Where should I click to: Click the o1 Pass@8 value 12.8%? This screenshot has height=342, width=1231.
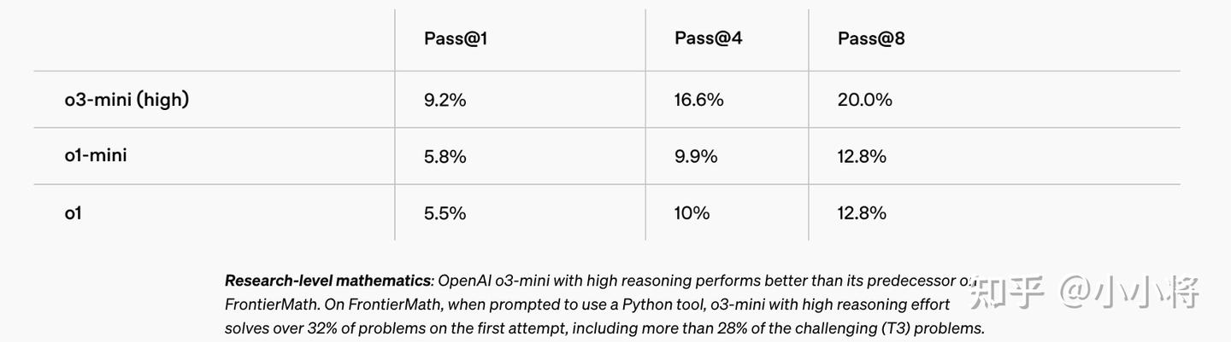(862, 212)
